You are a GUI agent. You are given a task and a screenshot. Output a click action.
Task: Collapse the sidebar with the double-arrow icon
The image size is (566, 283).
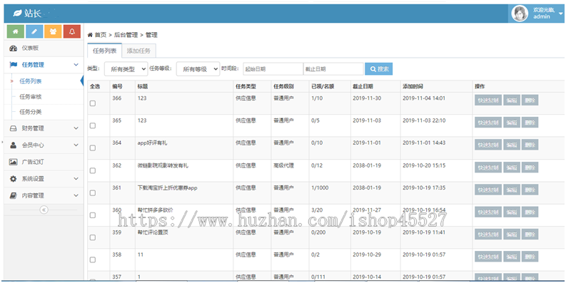(44, 210)
